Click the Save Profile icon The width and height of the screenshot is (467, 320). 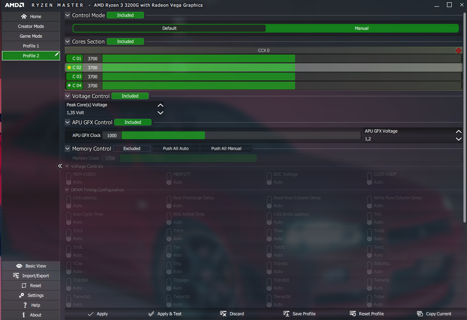[x=286, y=314]
